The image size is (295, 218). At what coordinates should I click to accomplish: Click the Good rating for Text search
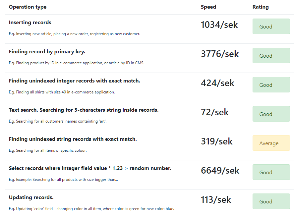[271, 114]
